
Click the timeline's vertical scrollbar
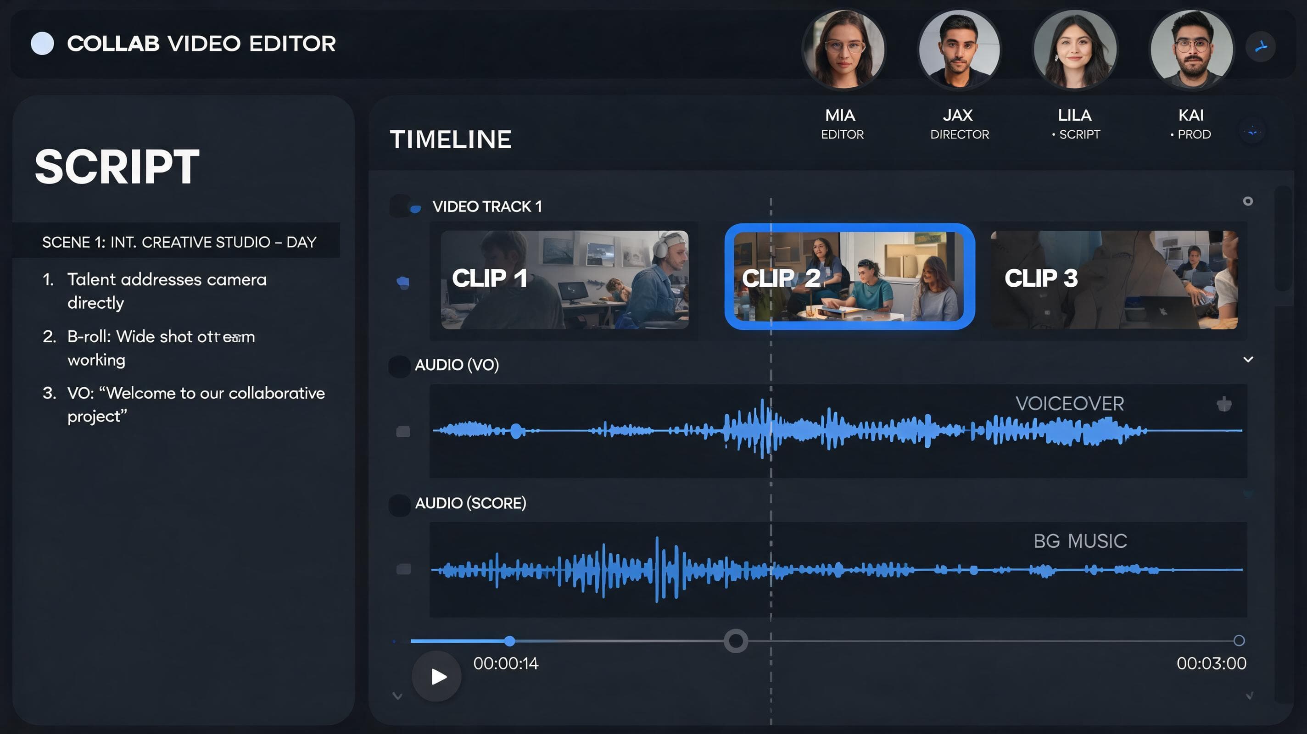[x=1283, y=239]
